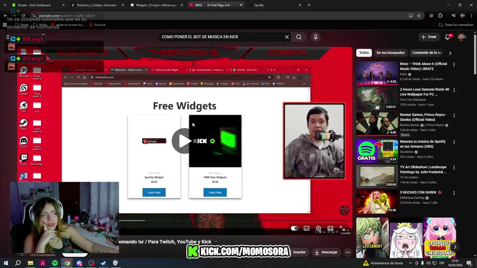Switch to Números y Códigos Esenciales tab
This screenshot has height=268, width=477.
click(x=97, y=5)
